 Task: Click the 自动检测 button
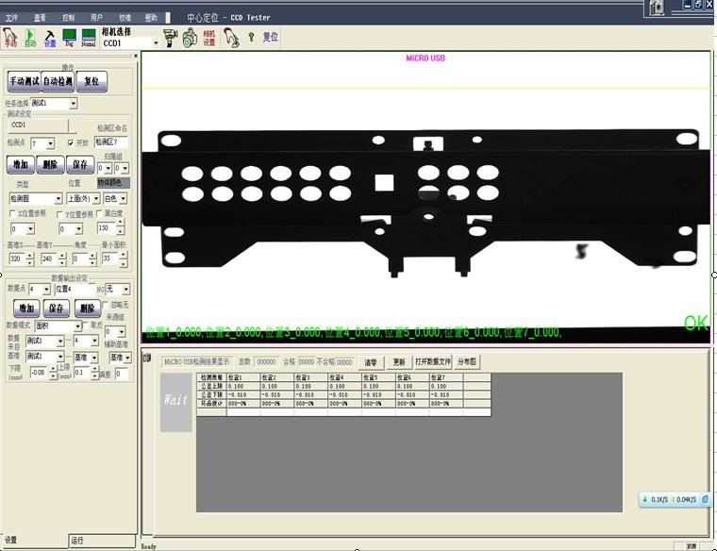58,81
